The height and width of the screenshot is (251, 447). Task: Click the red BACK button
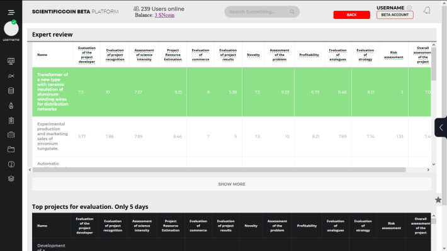click(x=351, y=15)
